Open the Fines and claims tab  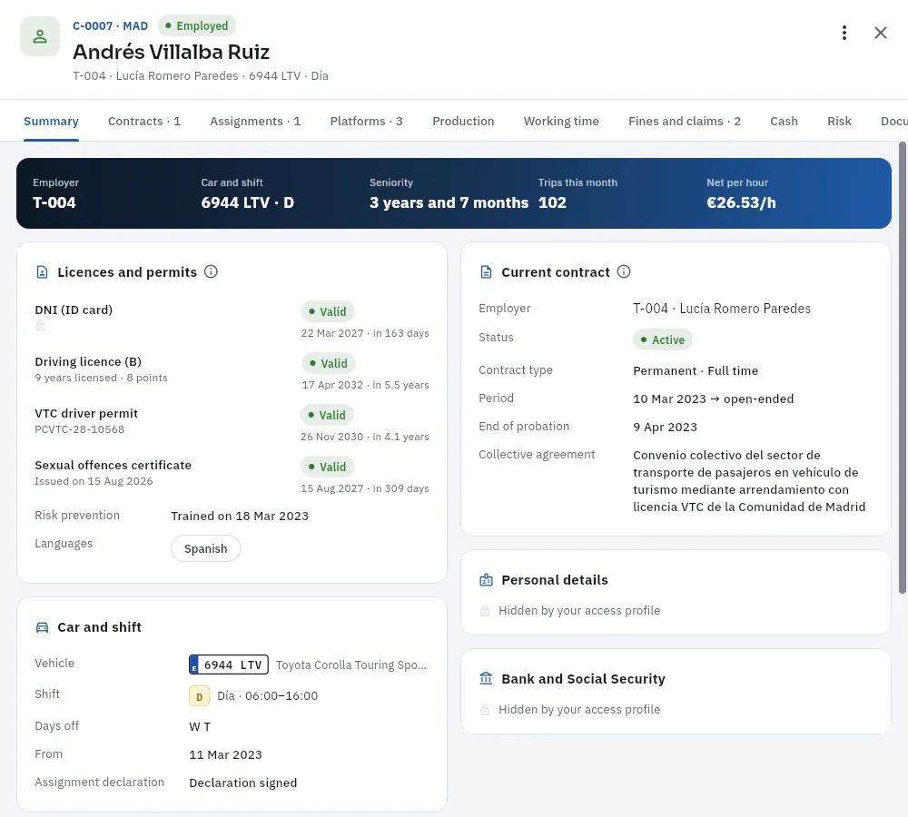click(x=685, y=121)
